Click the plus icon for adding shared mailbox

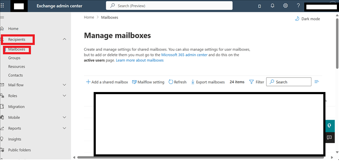[88, 82]
